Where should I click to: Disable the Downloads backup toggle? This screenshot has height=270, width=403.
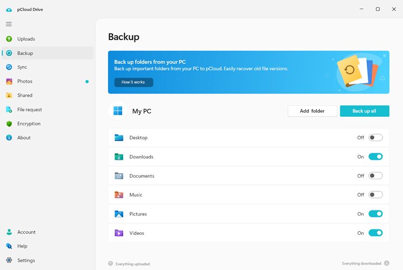375,157
